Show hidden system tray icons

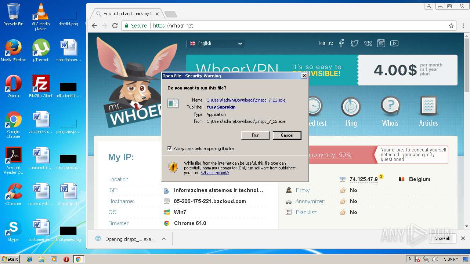click(x=409, y=259)
